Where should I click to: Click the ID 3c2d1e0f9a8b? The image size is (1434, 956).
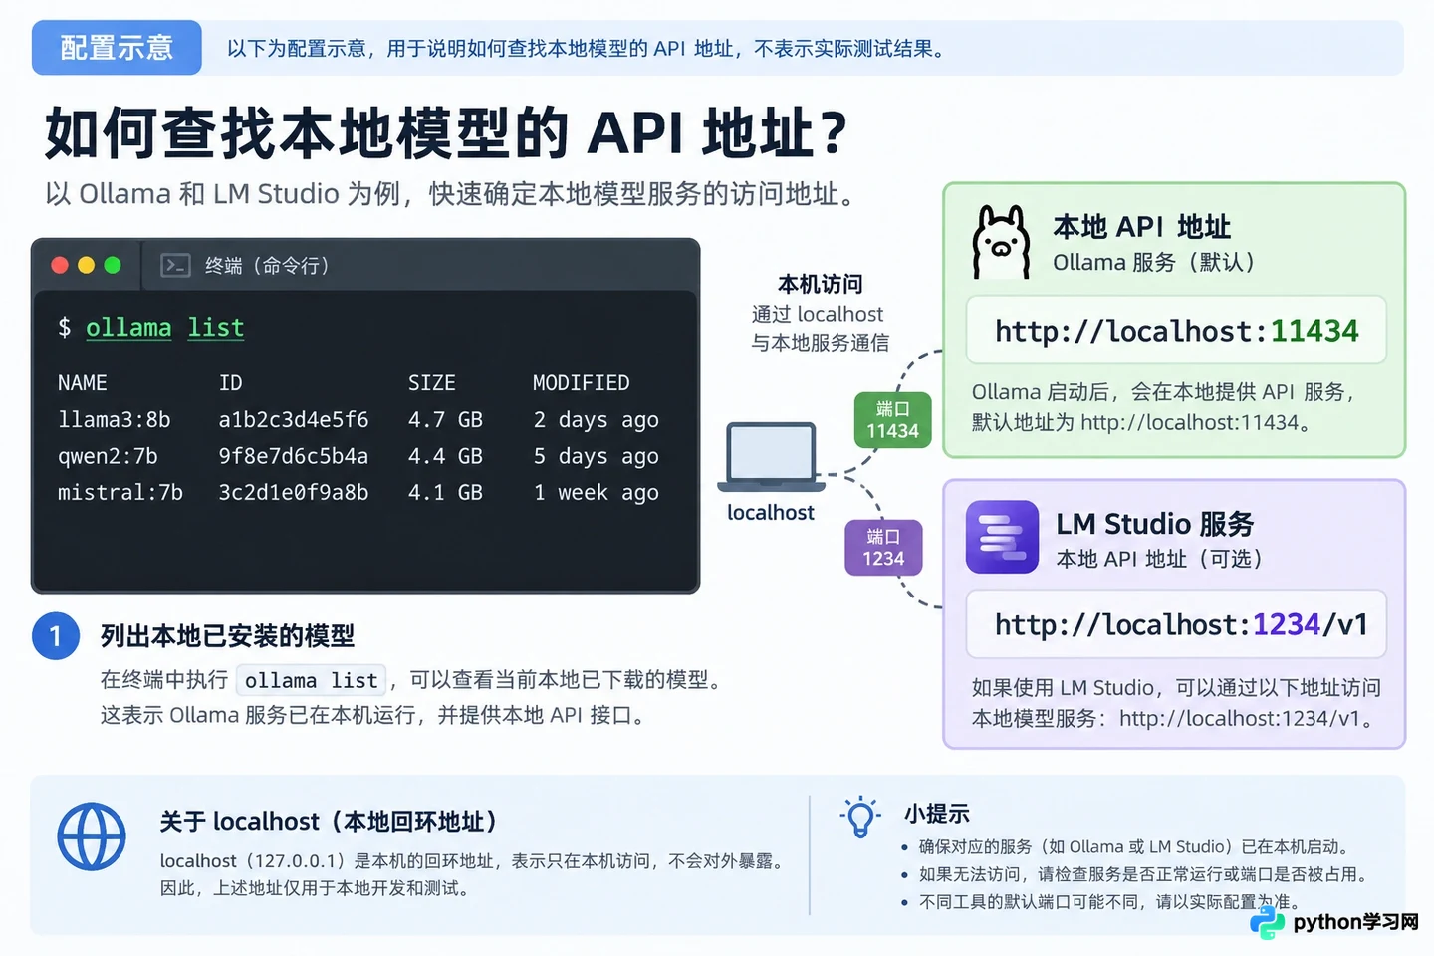tap(294, 492)
